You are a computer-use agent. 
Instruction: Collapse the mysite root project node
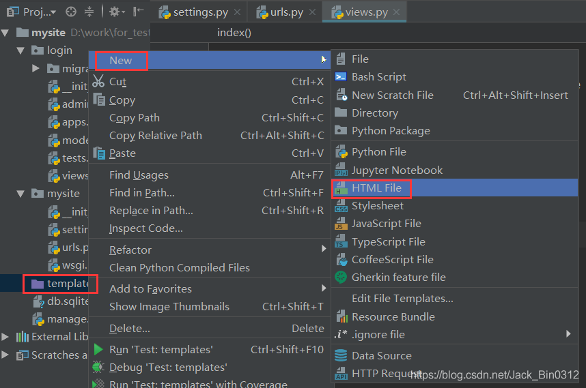pos(5,33)
